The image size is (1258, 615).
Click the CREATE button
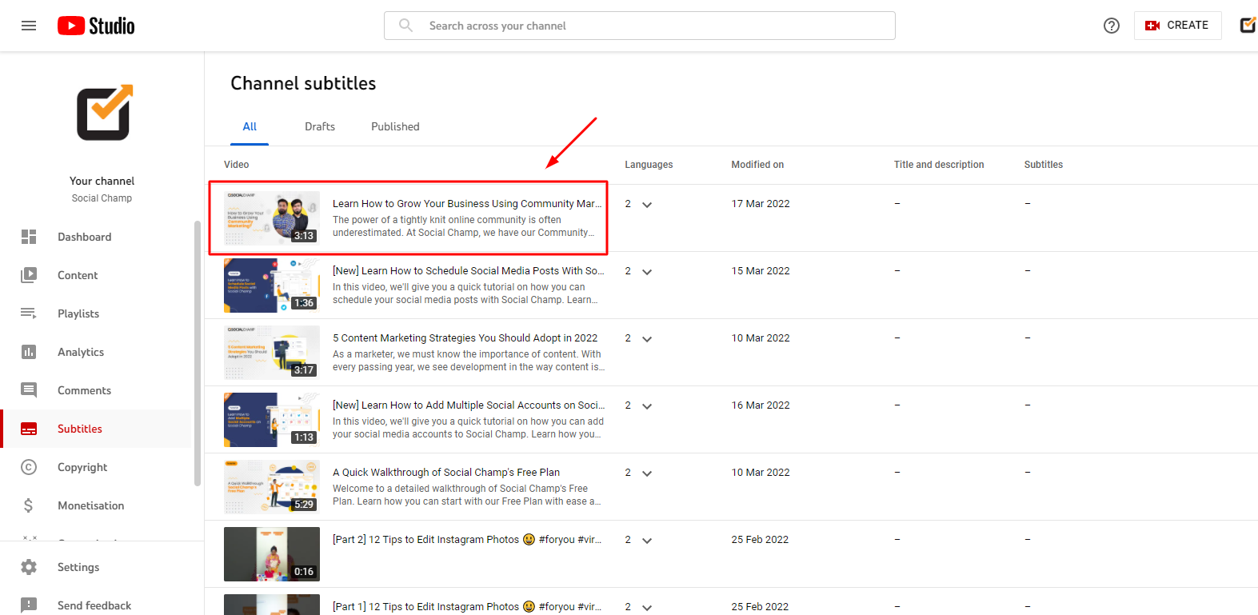1177,26
